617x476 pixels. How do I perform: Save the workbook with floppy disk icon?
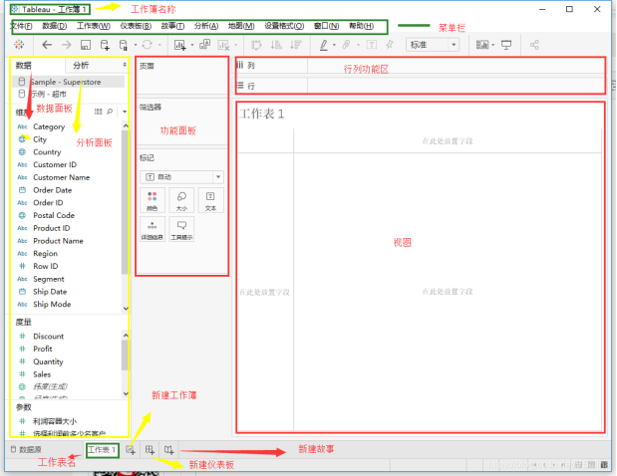[86, 45]
